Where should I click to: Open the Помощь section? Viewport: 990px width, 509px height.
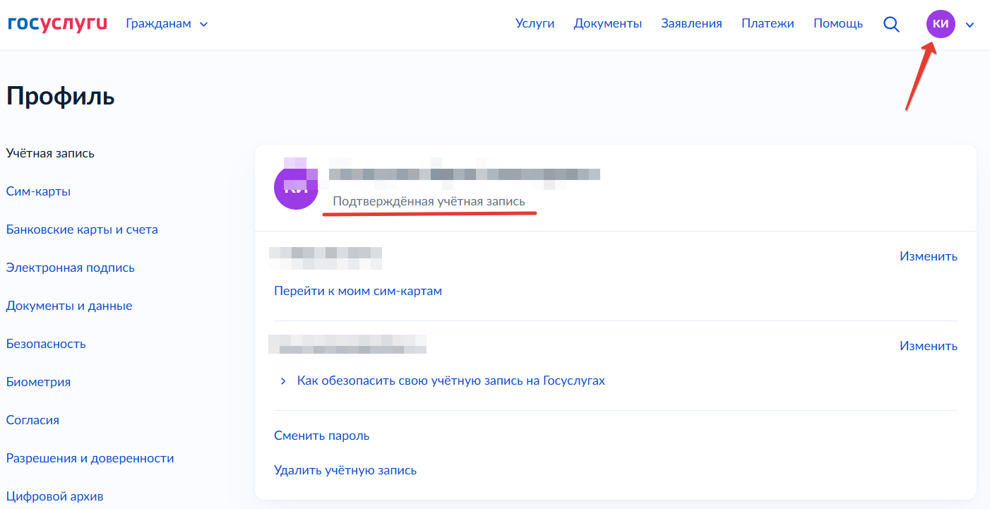pos(837,23)
